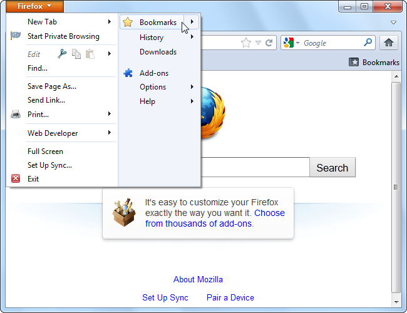Expand the Help submenu arrow
Image resolution: width=407 pixels, height=313 pixels.
pos(192,101)
